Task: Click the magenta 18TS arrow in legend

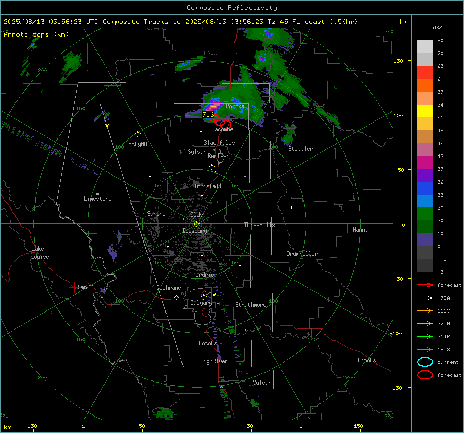Action: pyautogui.click(x=425, y=350)
